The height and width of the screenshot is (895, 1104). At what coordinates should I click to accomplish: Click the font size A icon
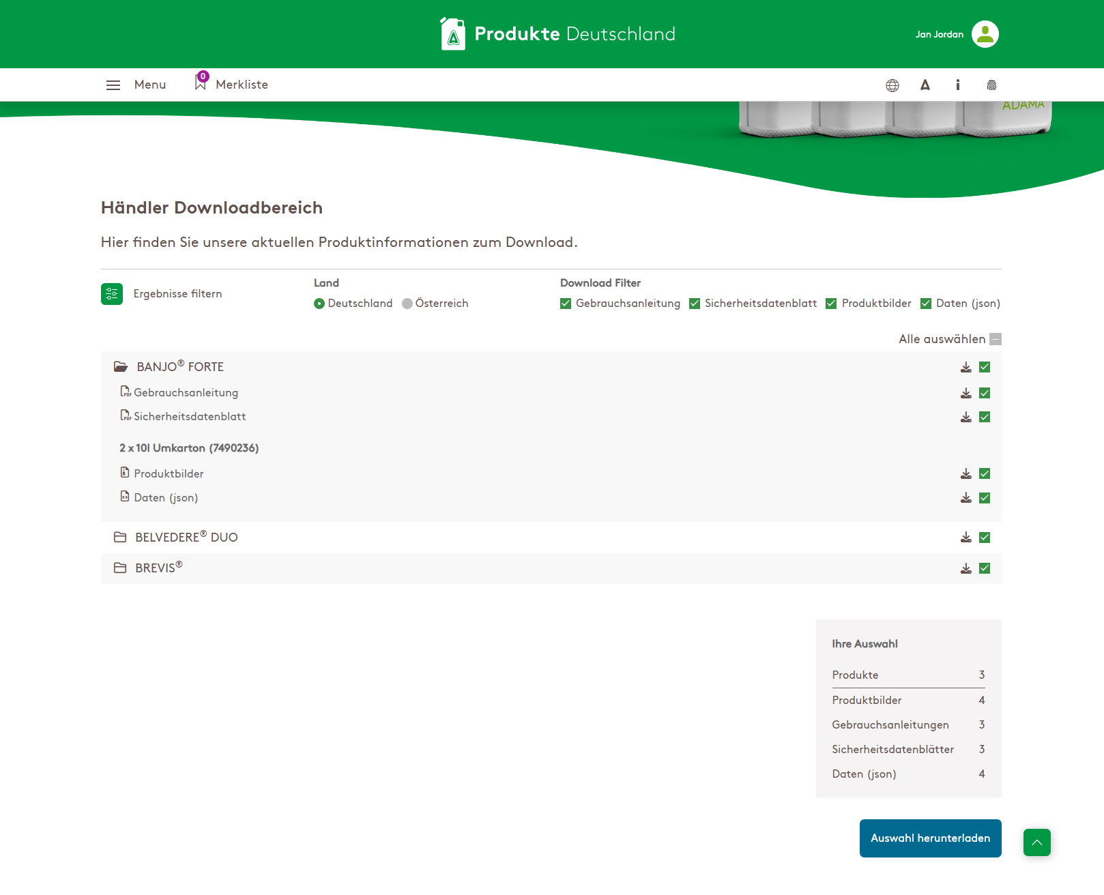[925, 85]
